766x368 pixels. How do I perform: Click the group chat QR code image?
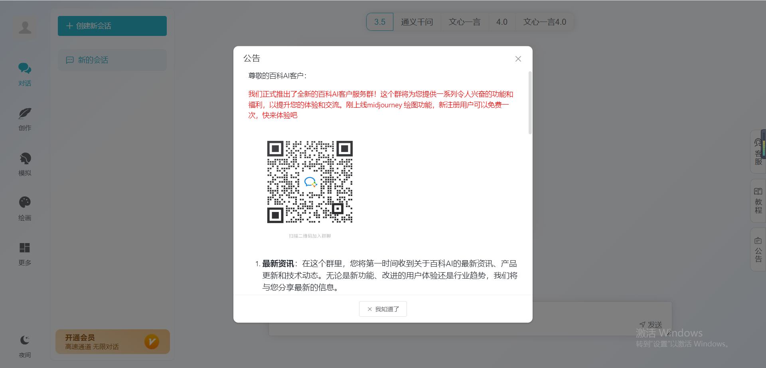[x=310, y=182]
